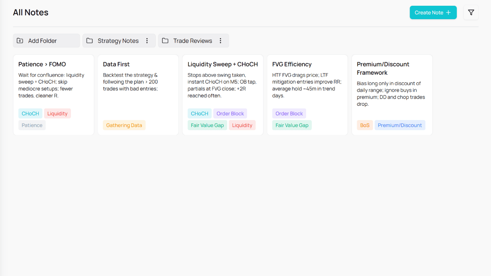Click the filter funnel icon
491x276 pixels.
(x=471, y=13)
